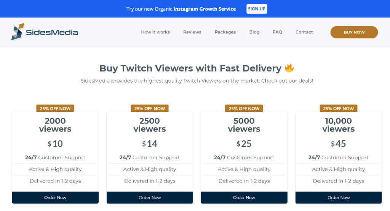Screen dimensions: 390x211
Task: Click the $10 price
Action: [55, 144]
